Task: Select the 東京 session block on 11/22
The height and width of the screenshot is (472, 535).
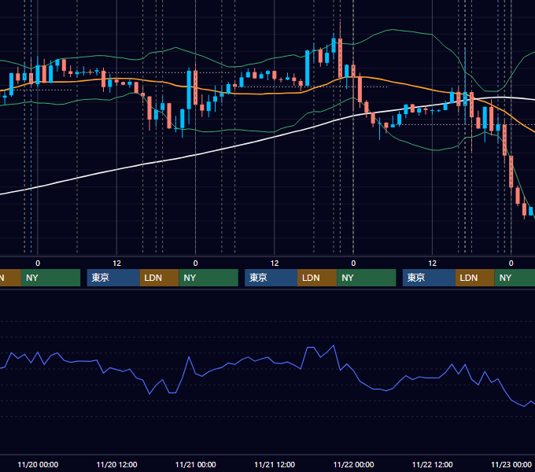Action: pos(429,278)
